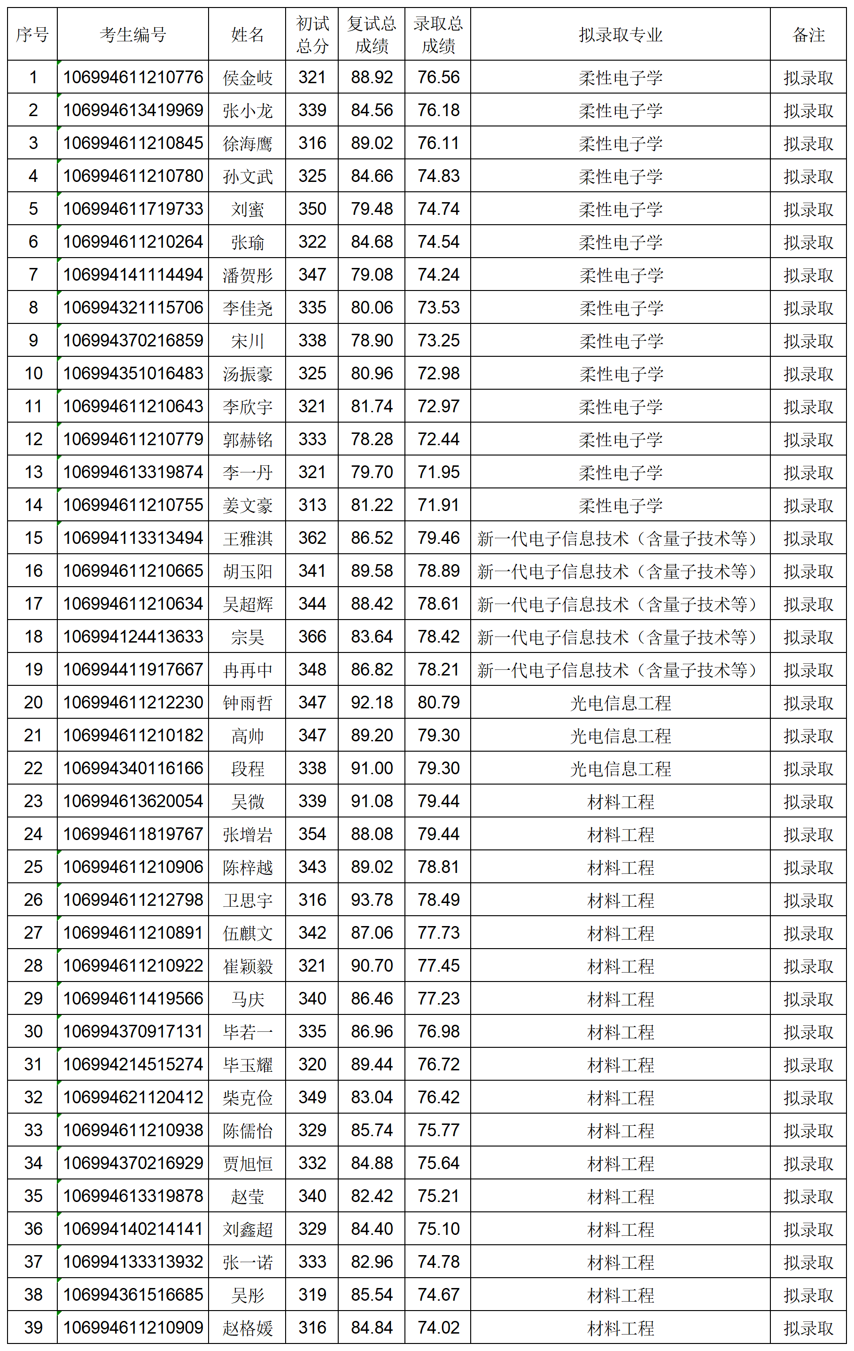854x1351 pixels.
Task: Select exam number 106994340116166
Action: pyautogui.click(x=133, y=768)
